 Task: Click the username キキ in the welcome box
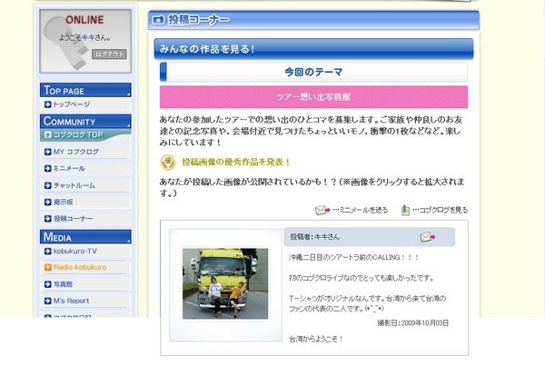coord(88,37)
